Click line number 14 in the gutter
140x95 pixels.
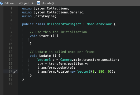(11, 60)
